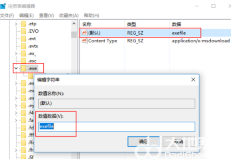Select the .evt folder icon

(24, 39)
